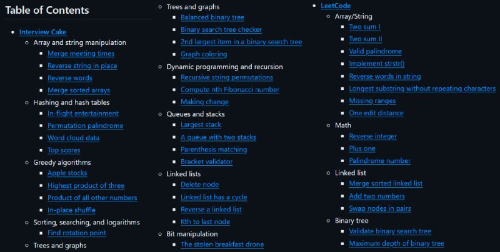The height and width of the screenshot is (252, 500).
Task: Open In-flight entertainment link
Action: click(x=83, y=114)
